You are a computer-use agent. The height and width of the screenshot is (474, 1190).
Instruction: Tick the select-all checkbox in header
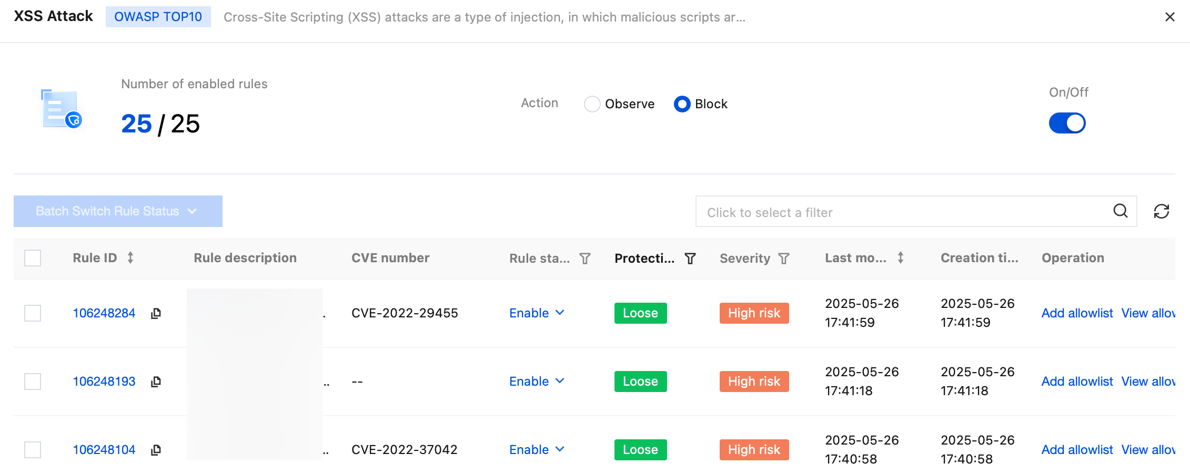pyautogui.click(x=33, y=258)
